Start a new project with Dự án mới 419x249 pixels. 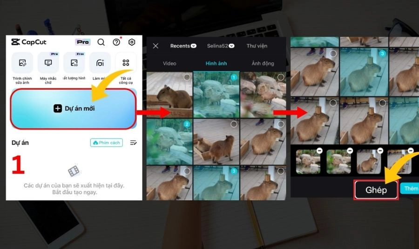tap(74, 109)
